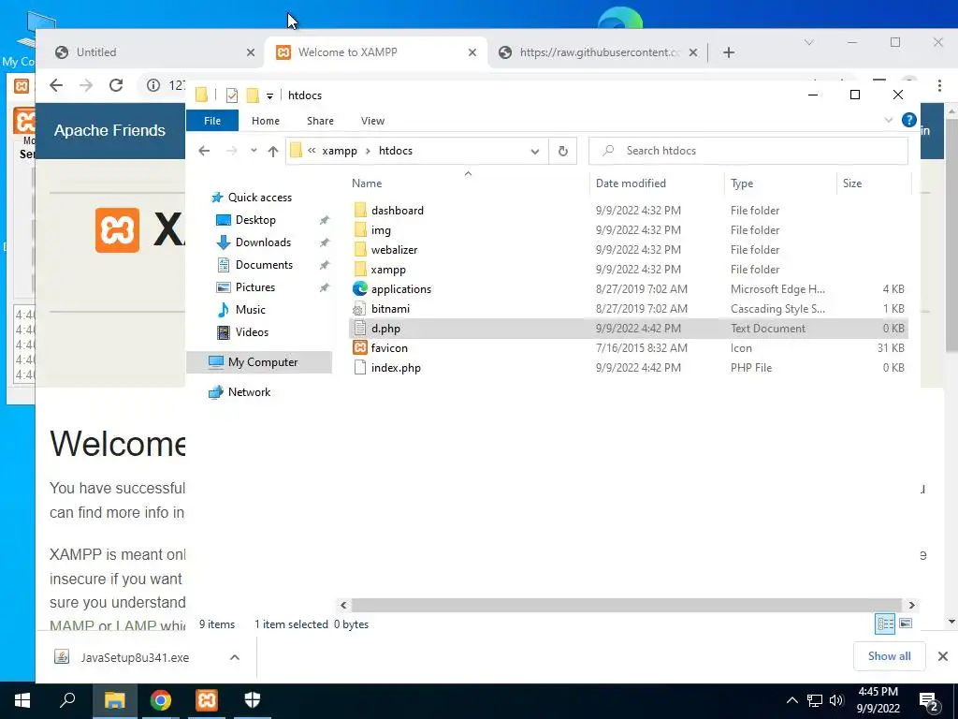Click New folder icon in quick access toolbar

[253, 95]
